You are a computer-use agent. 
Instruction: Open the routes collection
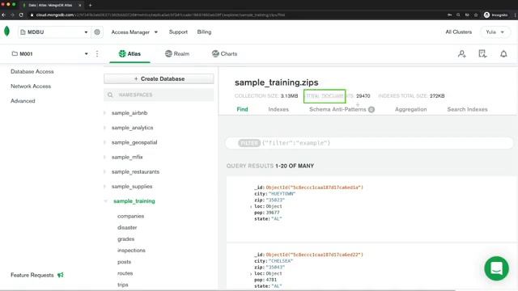click(125, 273)
